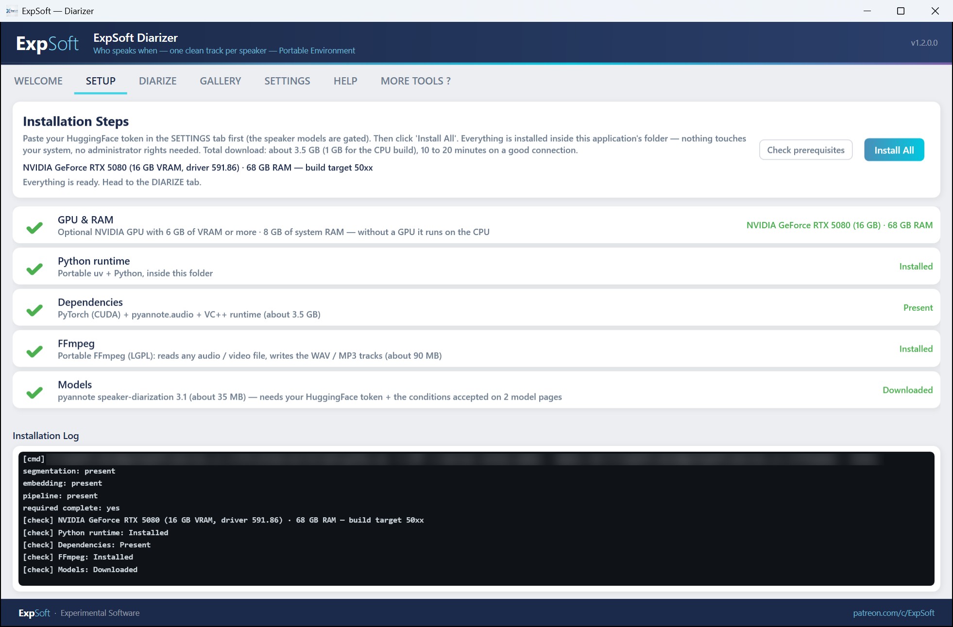Click the ExpSoft Diarizer header title

pyautogui.click(x=136, y=38)
